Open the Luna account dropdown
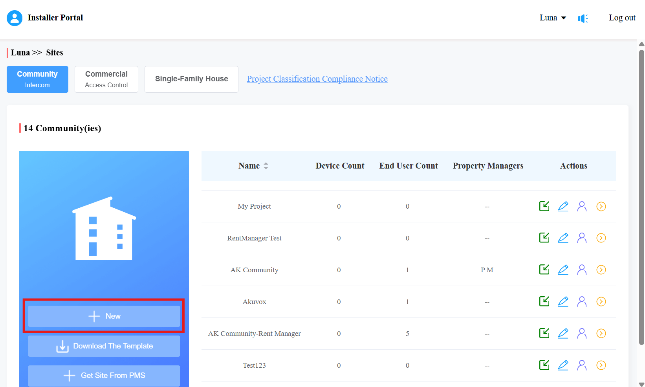This screenshot has width=645, height=387. [x=553, y=18]
